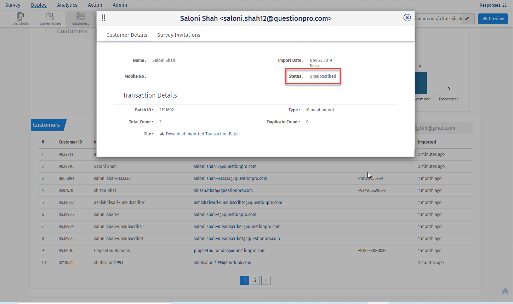This screenshot has width=513, height=304.
Task: Click customer ID 8532995
Action: pos(66,214)
